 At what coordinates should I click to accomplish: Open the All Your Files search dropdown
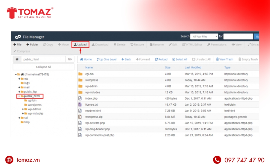[204, 36]
